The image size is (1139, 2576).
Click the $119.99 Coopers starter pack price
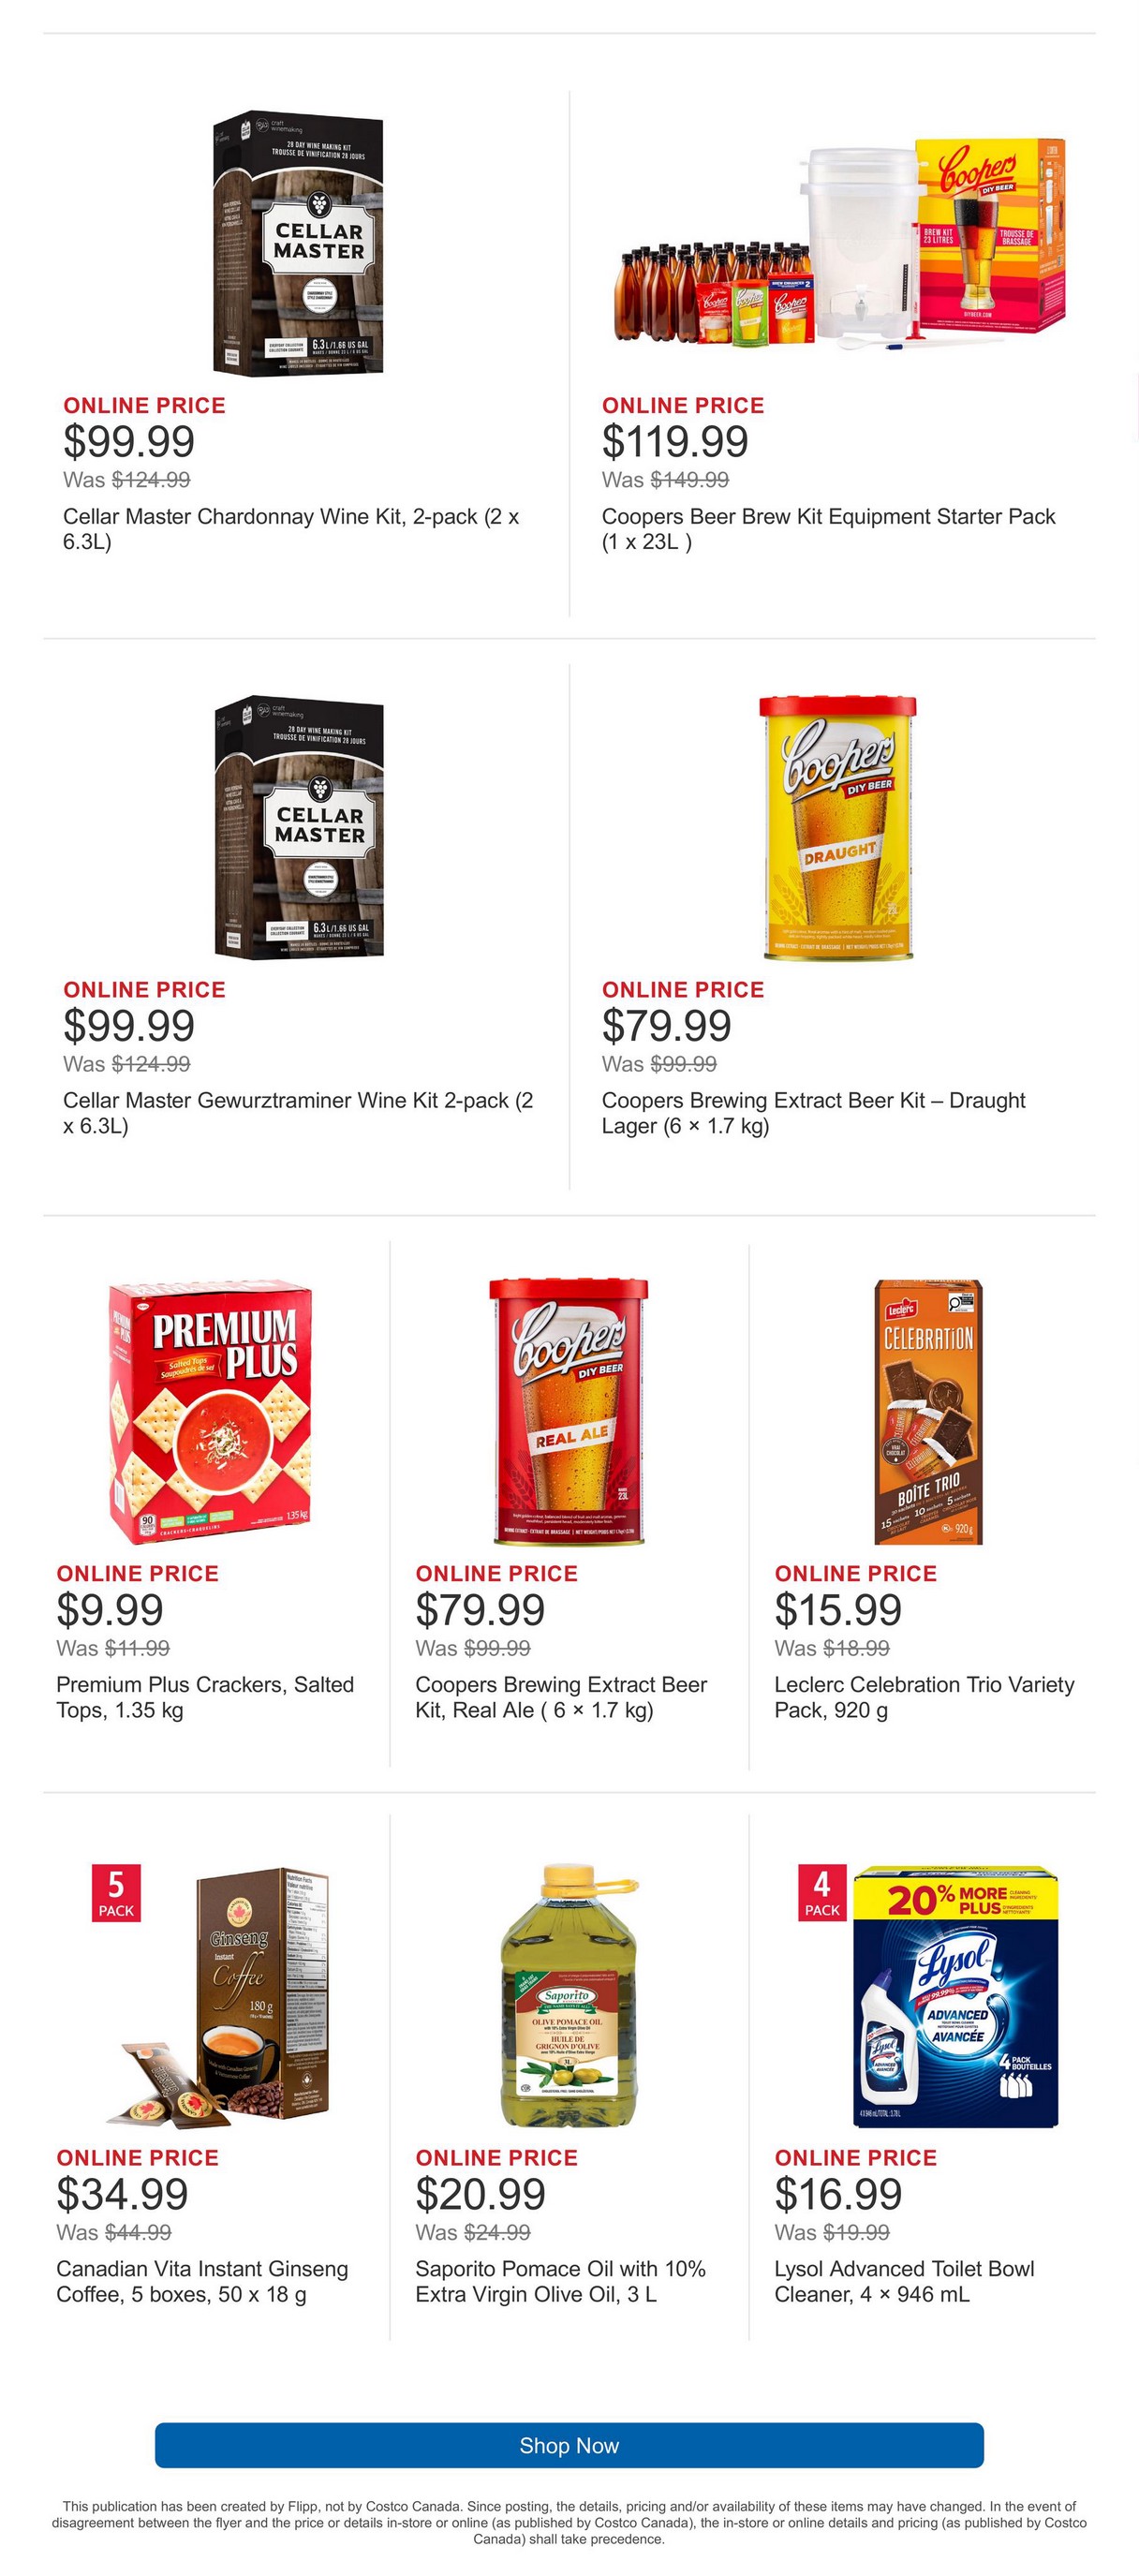[x=675, y=441]
